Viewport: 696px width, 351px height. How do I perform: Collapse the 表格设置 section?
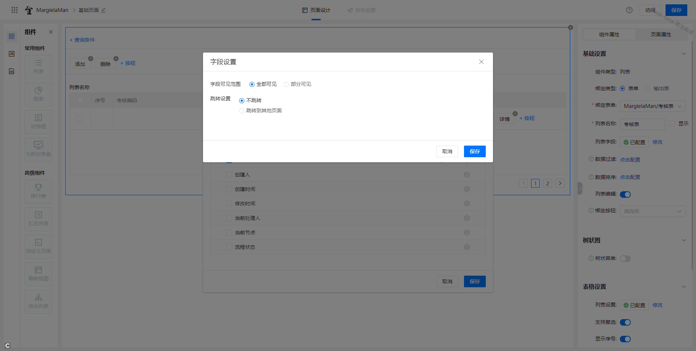coord(684,287)
